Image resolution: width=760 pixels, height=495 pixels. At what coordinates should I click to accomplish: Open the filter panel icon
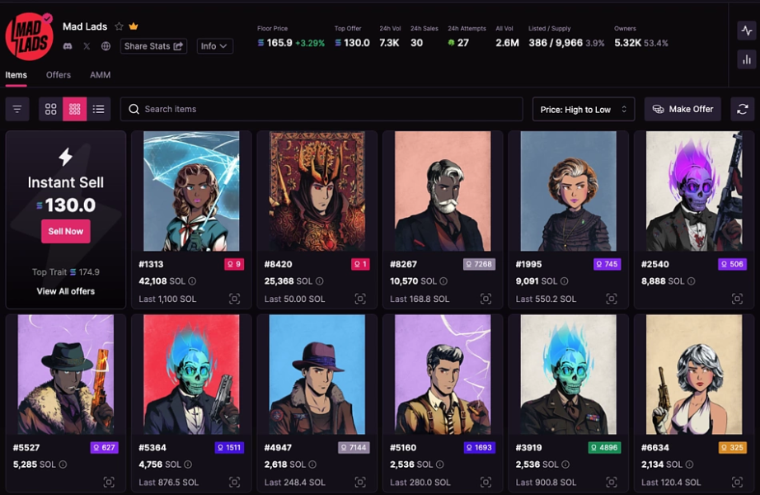tap(17, 109)
